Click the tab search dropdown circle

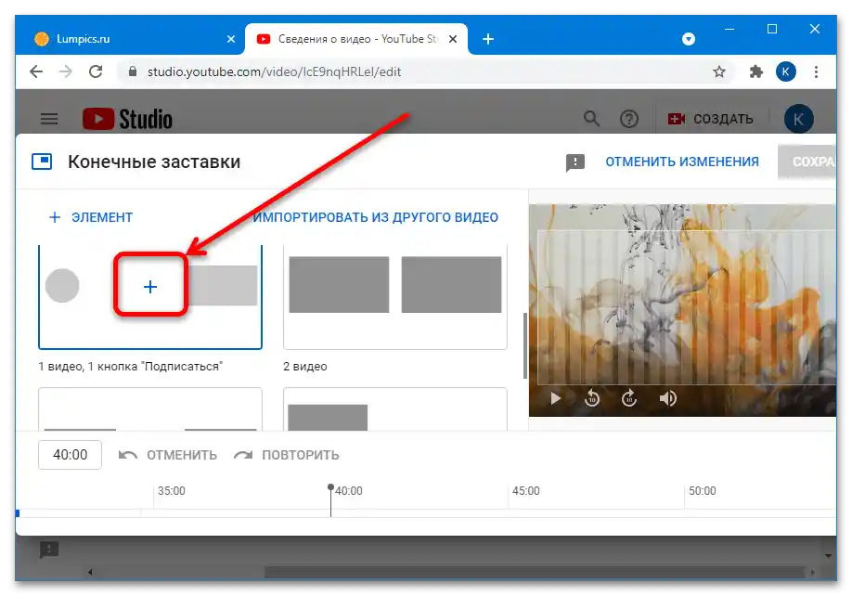689,39
